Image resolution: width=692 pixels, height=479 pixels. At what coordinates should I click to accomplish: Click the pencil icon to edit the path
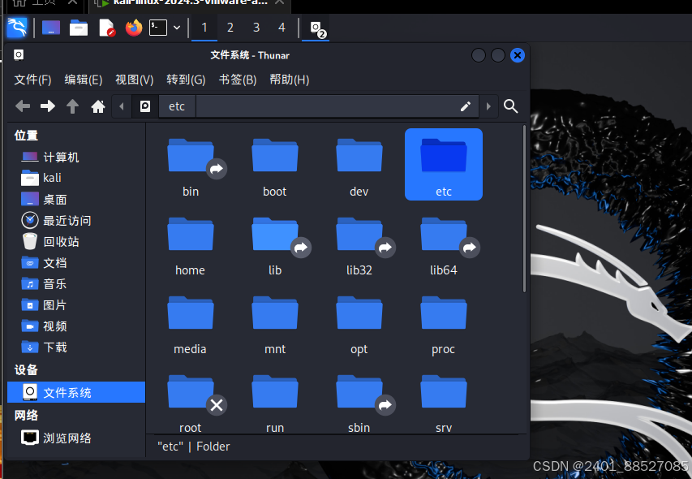(x=466, y=106)
